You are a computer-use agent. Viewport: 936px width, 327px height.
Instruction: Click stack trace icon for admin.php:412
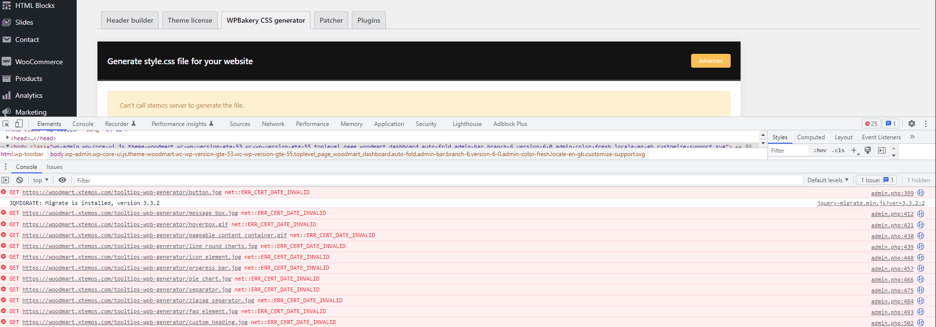pos(921,213)
